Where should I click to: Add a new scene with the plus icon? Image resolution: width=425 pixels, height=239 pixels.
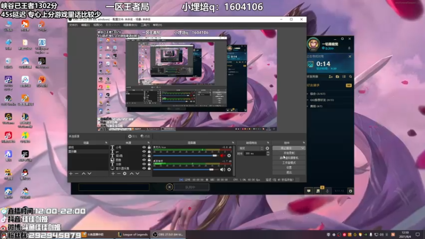71,174
